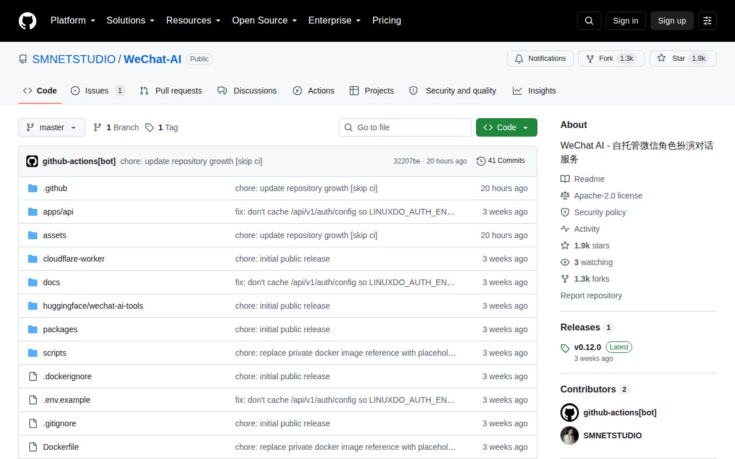The height and width of the screenshot is (459, 735).
Task: Click the Sign in button
Action: click(x=626, y=21)
